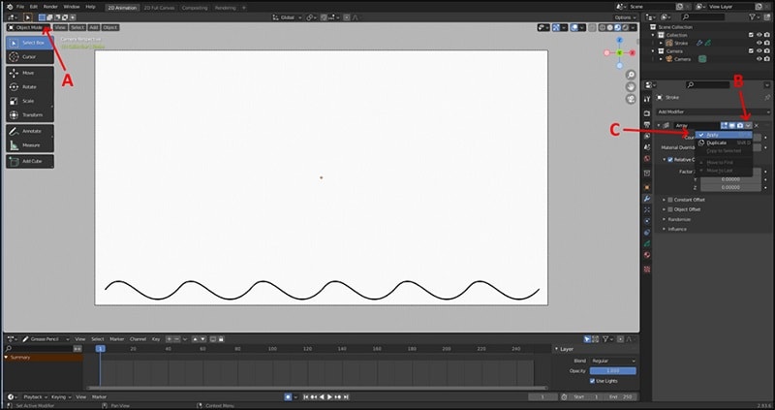This screenshot has width=775, height=410.
Task: Select the Transform tool
Action: [x=30, y=114]
